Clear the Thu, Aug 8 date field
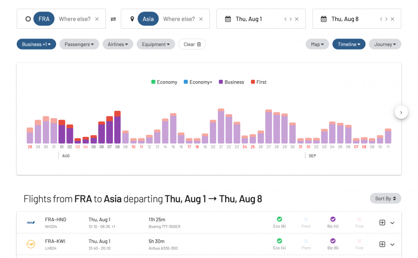This screenshot has width=418, height=258. pyautogui.click(x=393, y=19)
